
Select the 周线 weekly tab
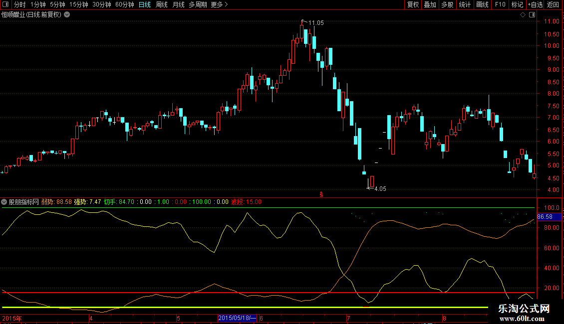click(x=162, y=4)
